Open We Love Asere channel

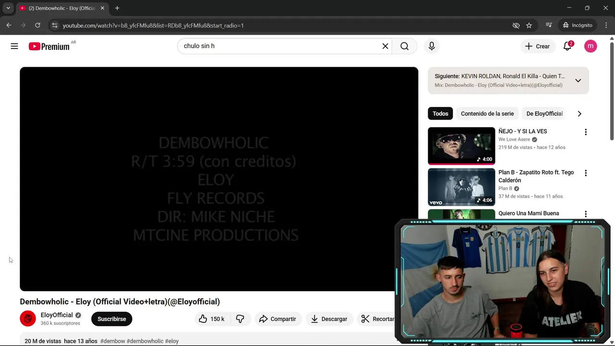[x=514, y=139]
